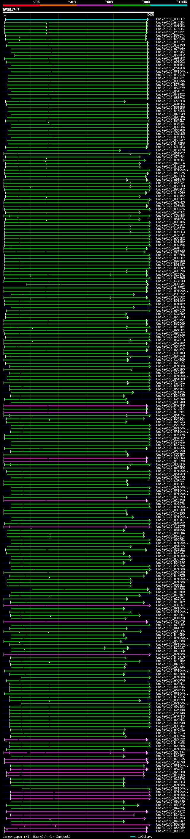Select hit UniRef100_C4R972

(x=170, y=811)
